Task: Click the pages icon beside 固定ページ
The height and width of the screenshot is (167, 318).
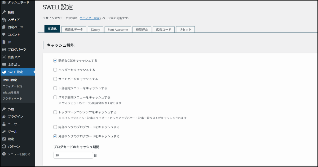Action: click(4, 27)
